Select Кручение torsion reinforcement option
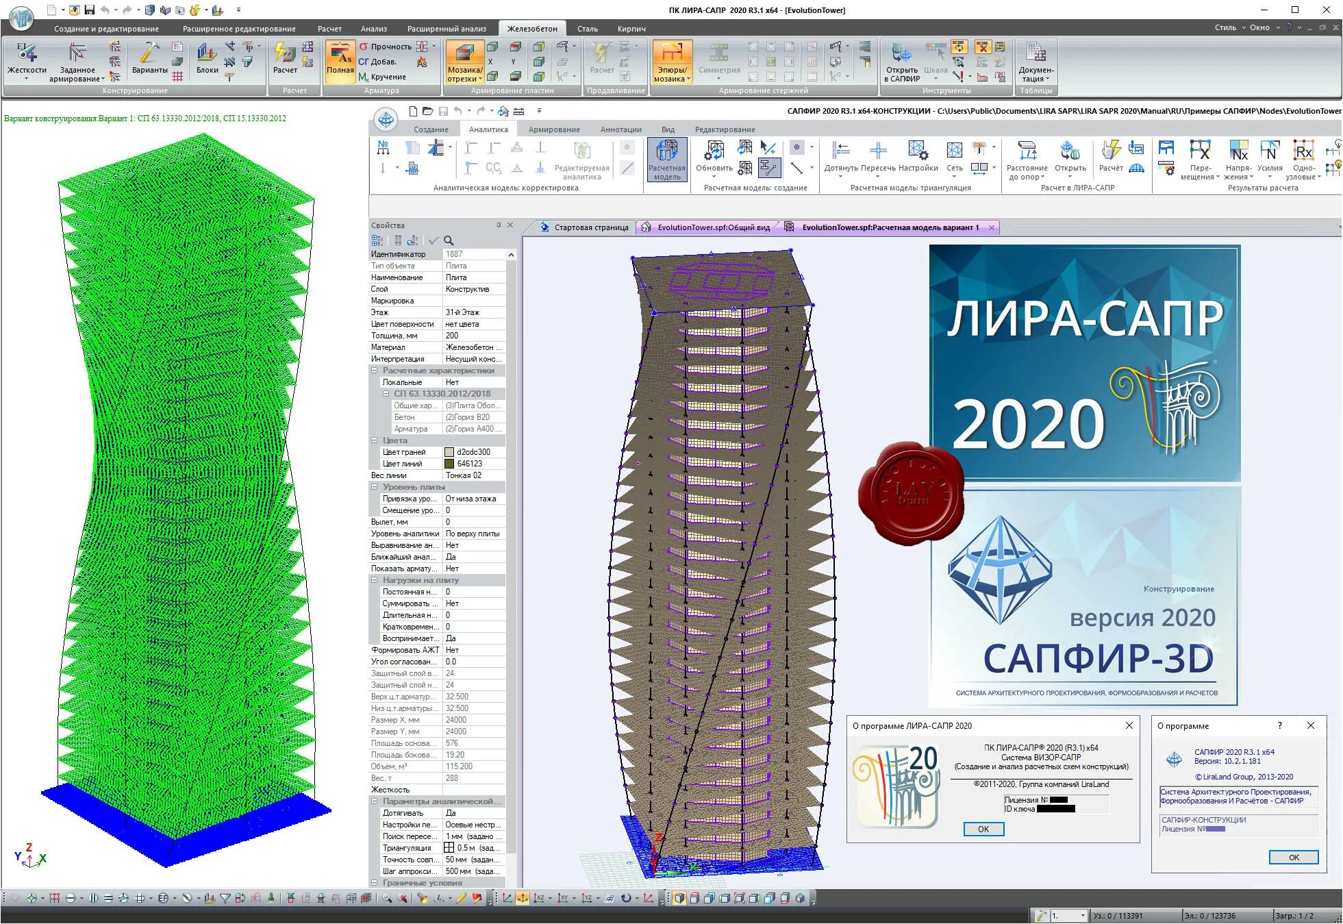 [382, 77]
